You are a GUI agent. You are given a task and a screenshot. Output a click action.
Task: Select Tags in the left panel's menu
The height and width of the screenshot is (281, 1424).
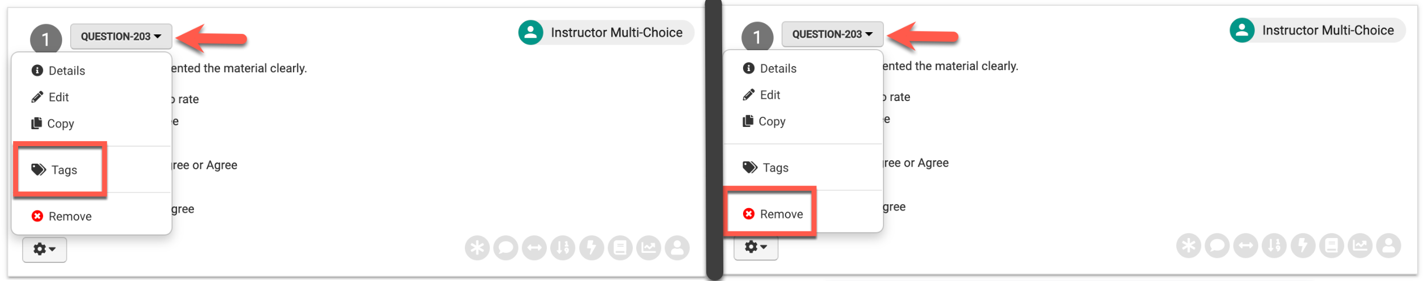pyautogui.click(x=60, y=170)
